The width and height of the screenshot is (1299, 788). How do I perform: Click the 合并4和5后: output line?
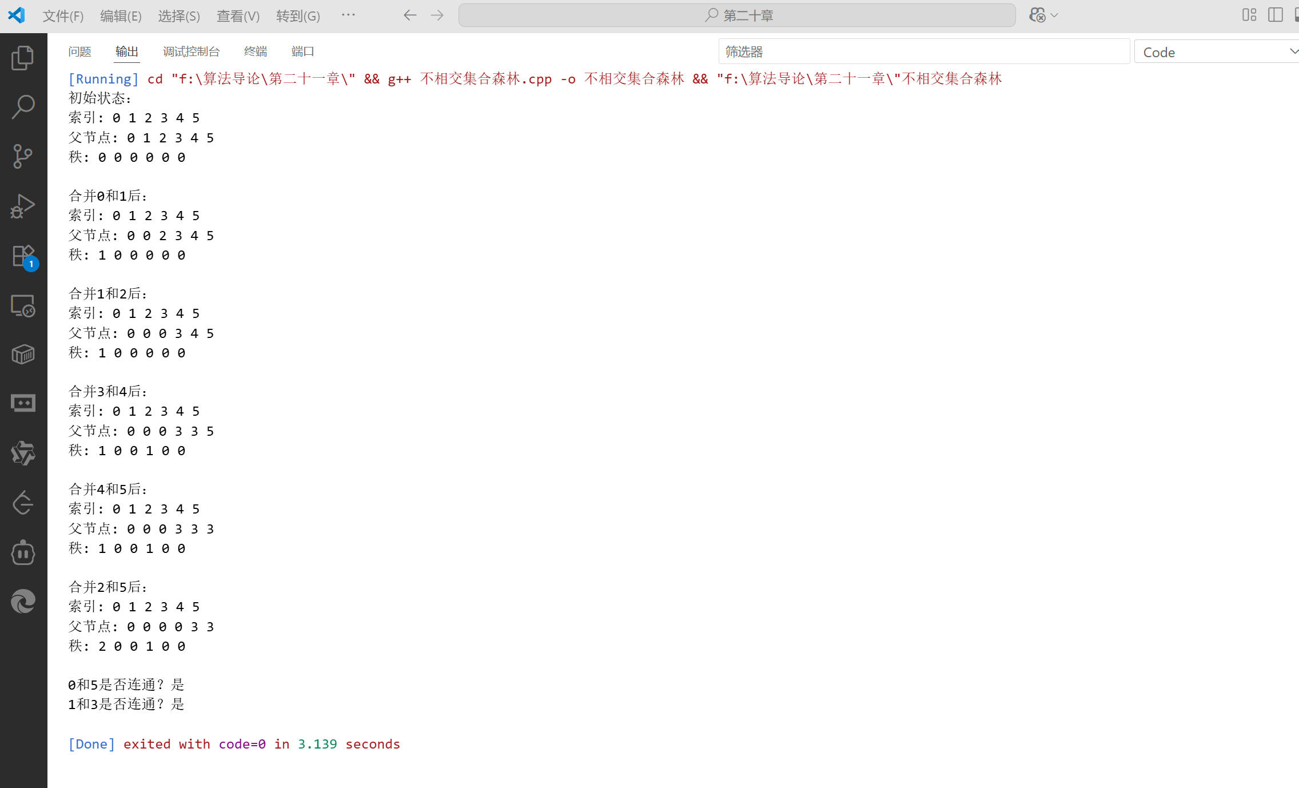(108, 489)
